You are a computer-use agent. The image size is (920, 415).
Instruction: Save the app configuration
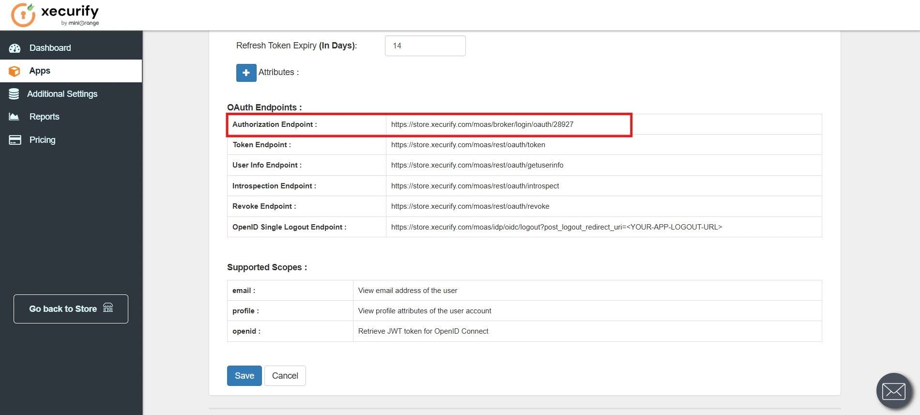[245, 376]
